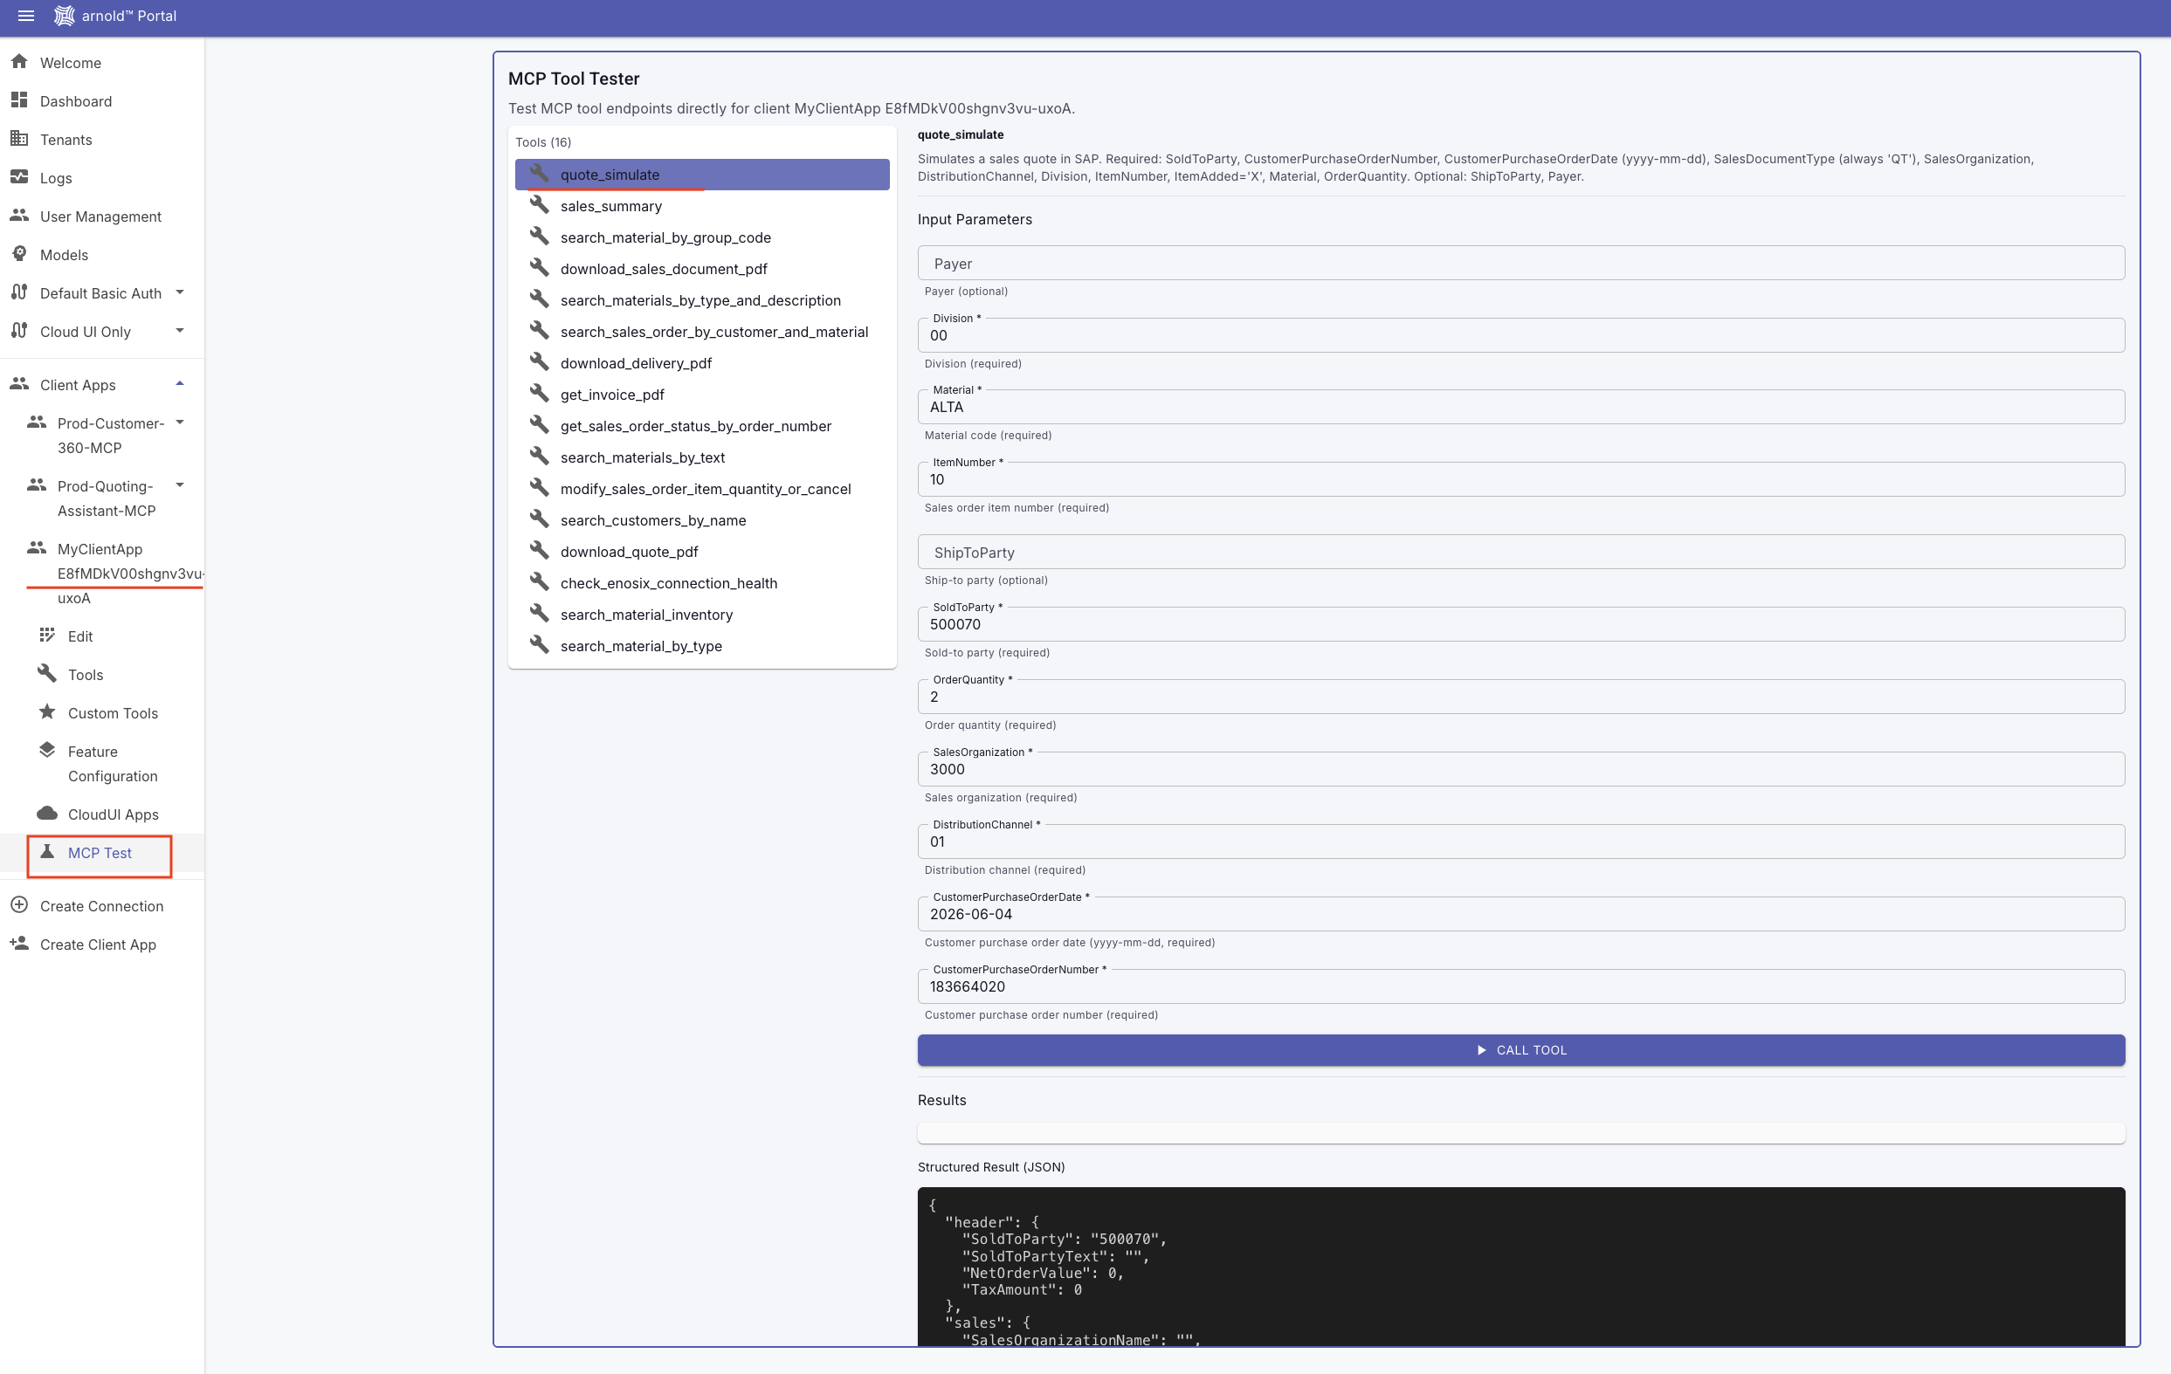Expand the Cloud UI Only dropdown arrow
Image resolution: width=2171 pixels, height=1374 pixels.
[x=179, y=331]
